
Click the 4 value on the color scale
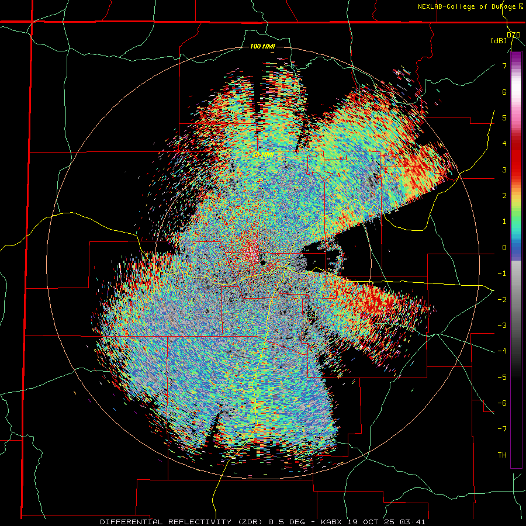[x=504, y=144]
